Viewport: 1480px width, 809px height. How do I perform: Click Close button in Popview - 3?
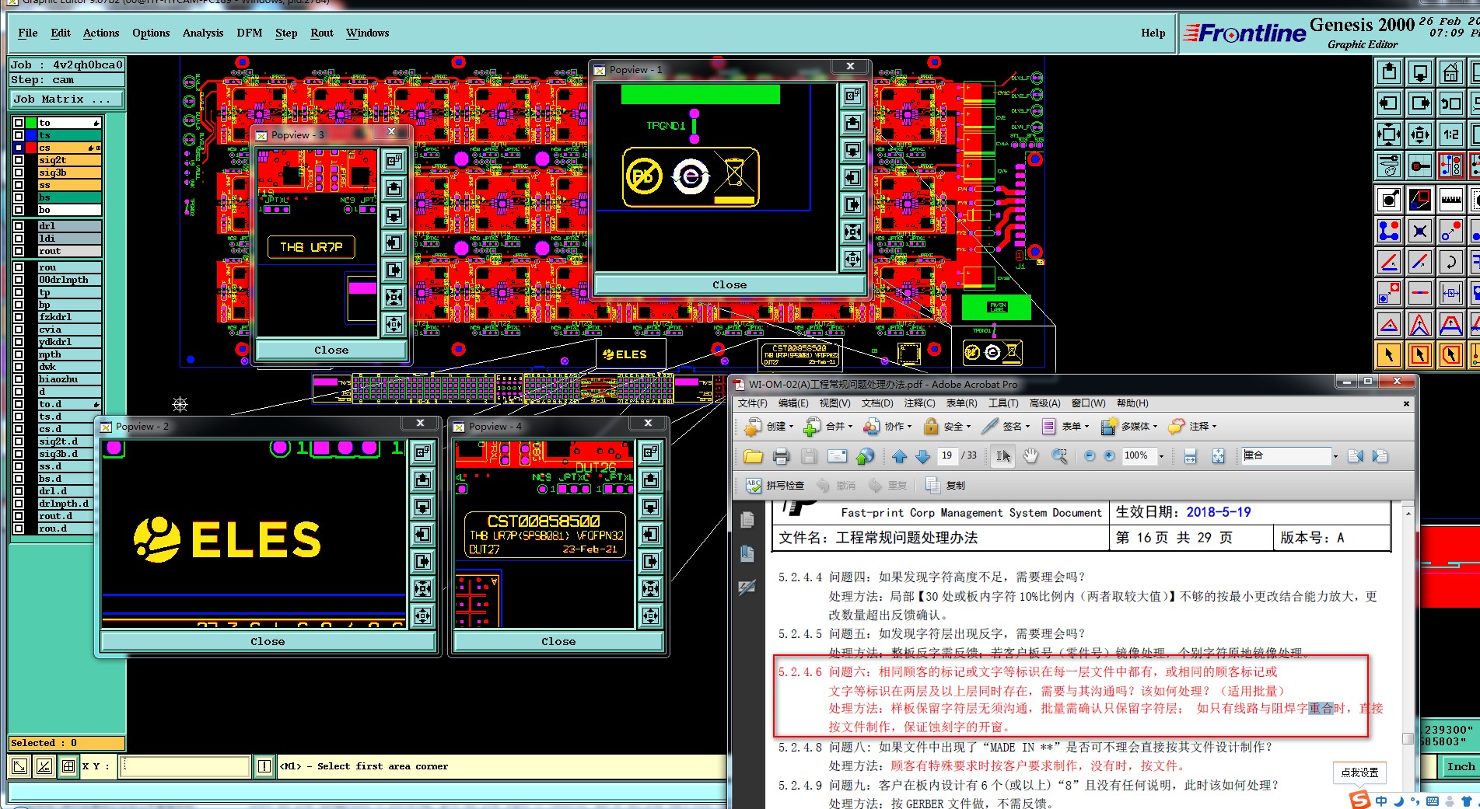(331, 350)
